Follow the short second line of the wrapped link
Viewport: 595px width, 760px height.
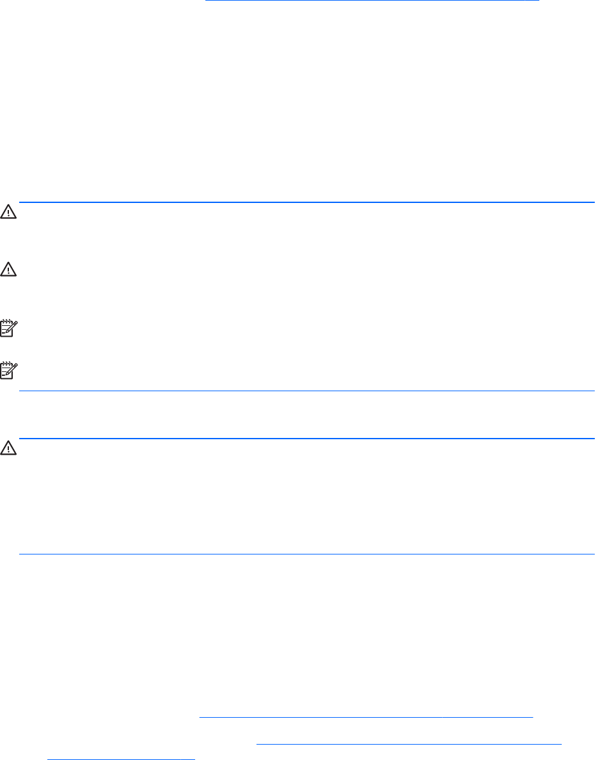121,757
